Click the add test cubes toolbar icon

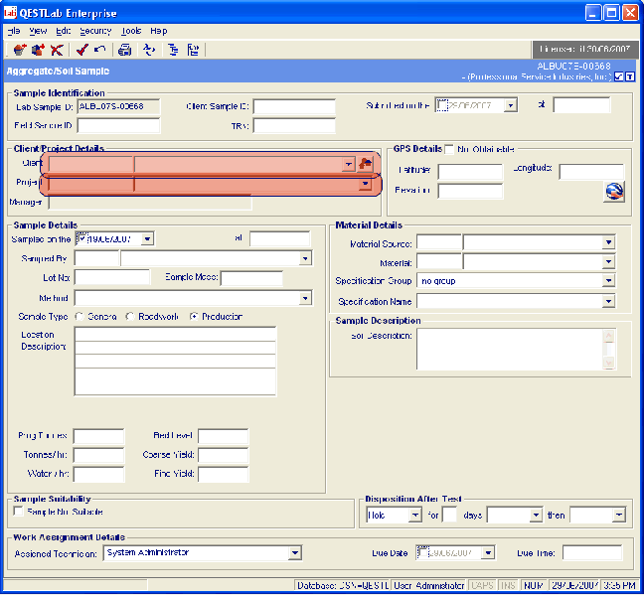pyautogui.click(x=38, y=50)
